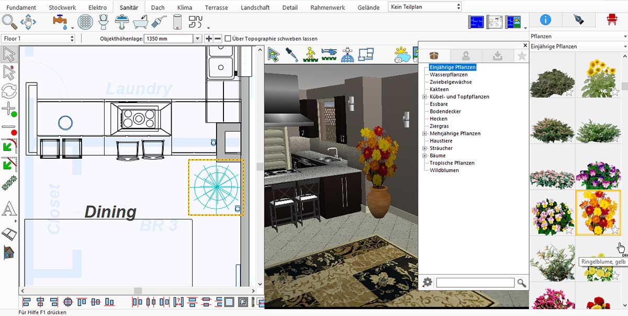Select the bathtub fixture tool
The image size is (628, 316).
(x=140, y=22)
